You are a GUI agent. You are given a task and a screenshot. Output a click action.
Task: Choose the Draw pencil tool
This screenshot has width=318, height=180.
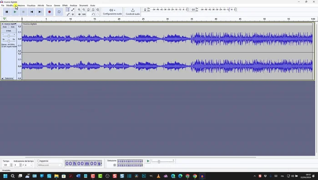coord(68,15)
